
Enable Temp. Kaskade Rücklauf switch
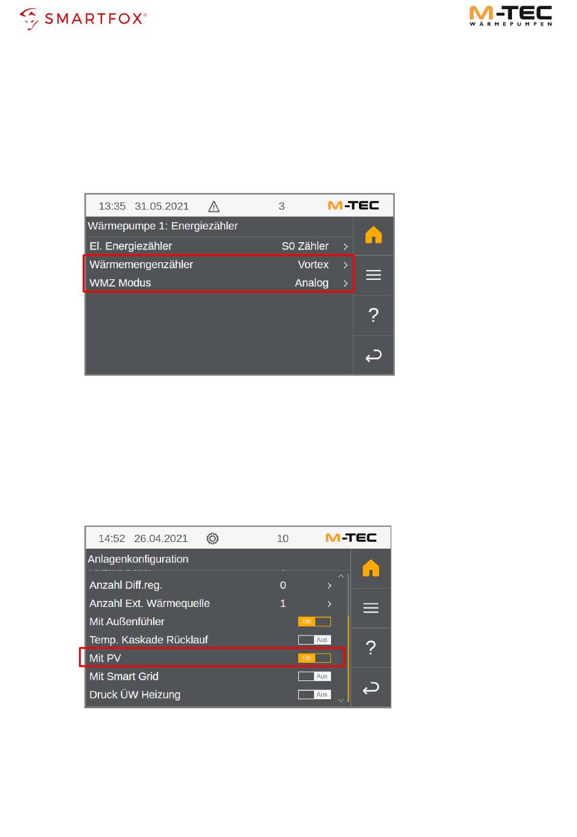pyautogui.click(x=315, y=640)
